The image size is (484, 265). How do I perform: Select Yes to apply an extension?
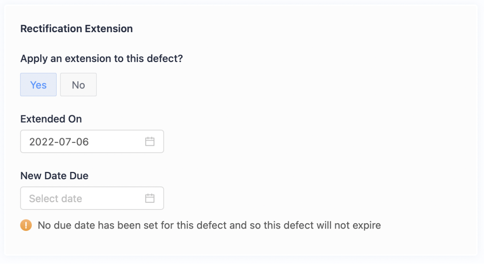[38, 85]
